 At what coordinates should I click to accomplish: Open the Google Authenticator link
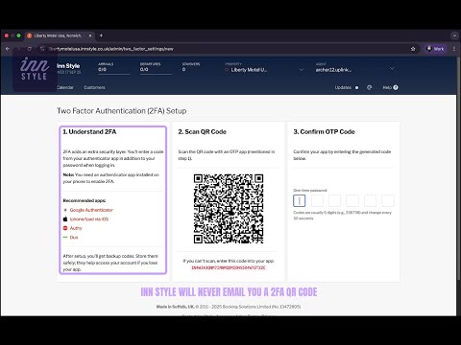click(91, 210)
